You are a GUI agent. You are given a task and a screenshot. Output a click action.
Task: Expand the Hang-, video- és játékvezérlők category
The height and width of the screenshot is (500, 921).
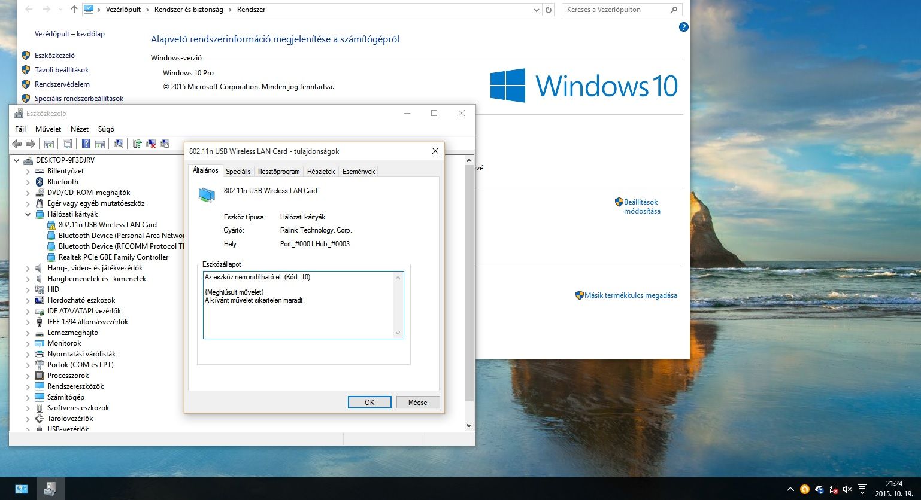[x=28, y=268]
